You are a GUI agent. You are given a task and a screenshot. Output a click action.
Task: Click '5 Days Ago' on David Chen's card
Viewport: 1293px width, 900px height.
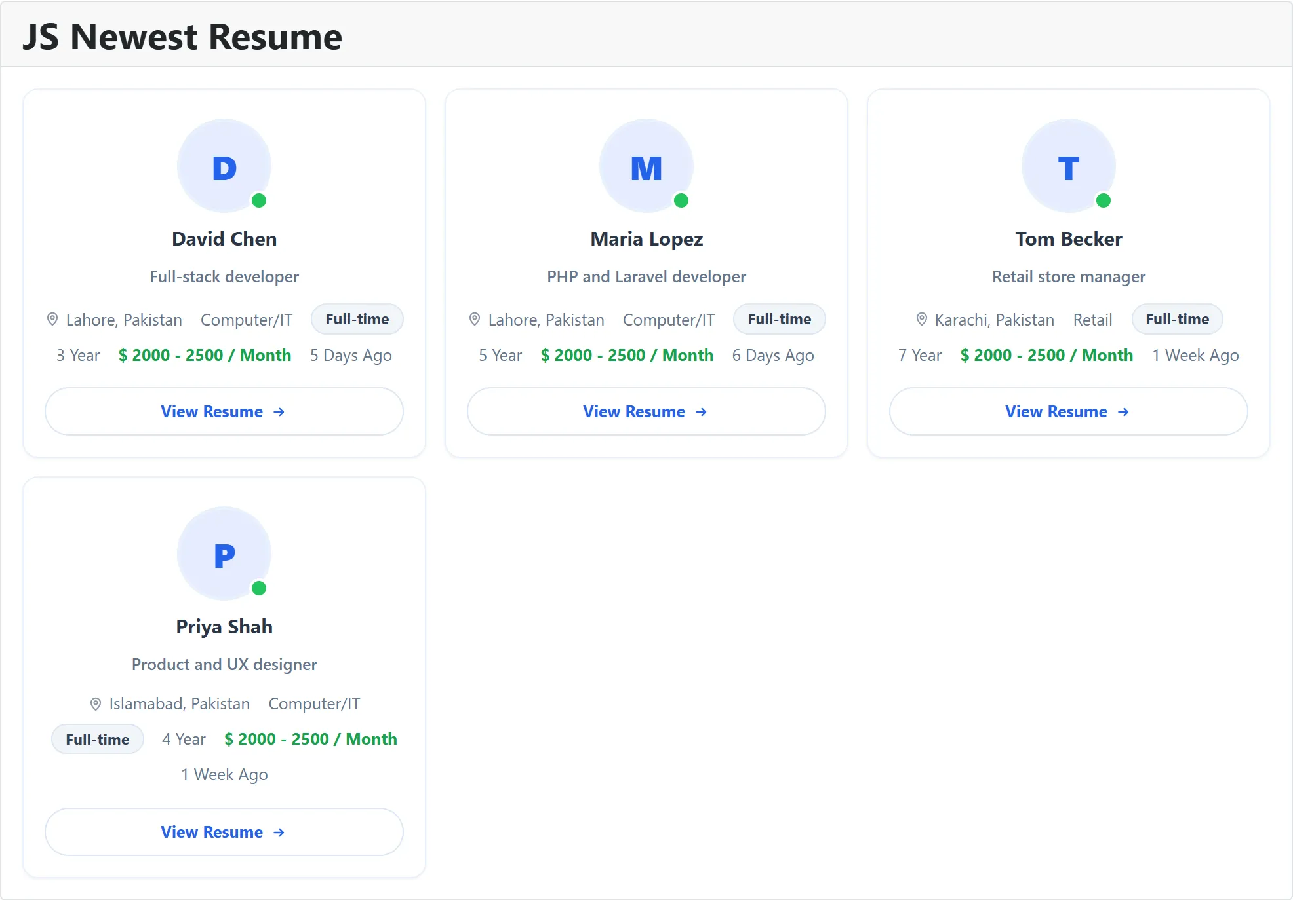point(351,355)
